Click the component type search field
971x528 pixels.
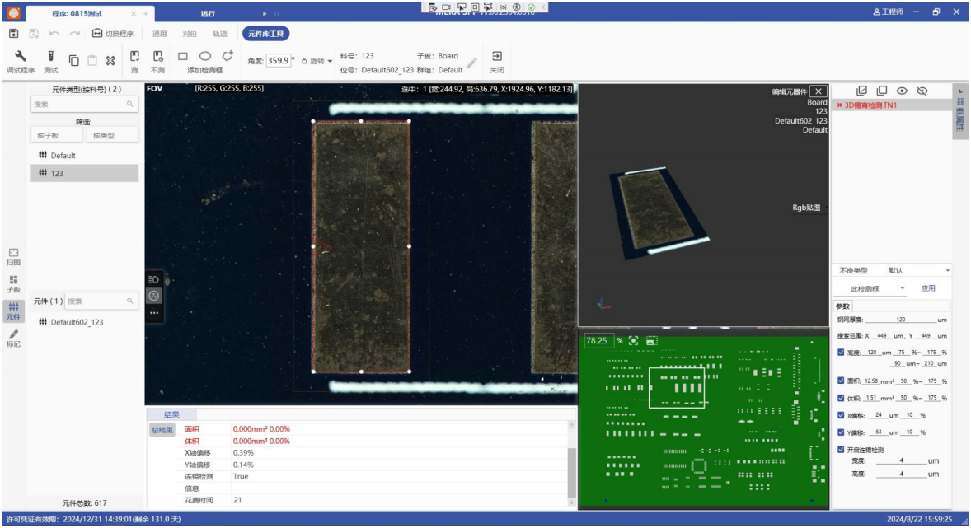[84, 104]
